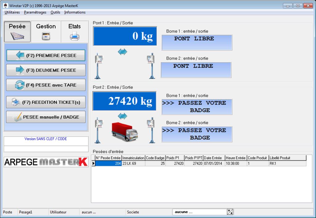316x218 pixels.
Task: Click the double arrow icon under Pont 2 weight
Action: click(x=123, y=116)
